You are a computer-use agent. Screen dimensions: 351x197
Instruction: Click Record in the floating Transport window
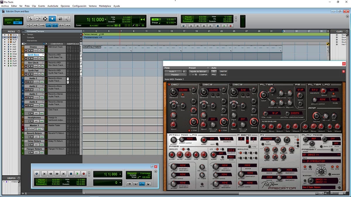tap(84, 174)
